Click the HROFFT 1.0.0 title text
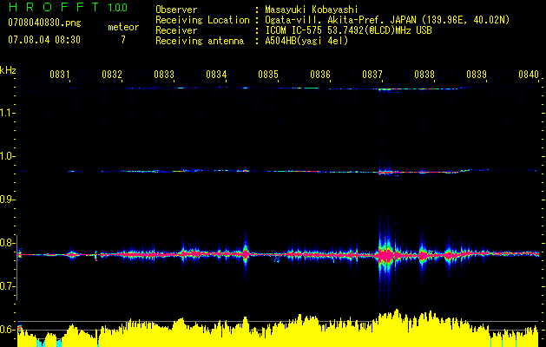The image size is (546, 347). 68,7
